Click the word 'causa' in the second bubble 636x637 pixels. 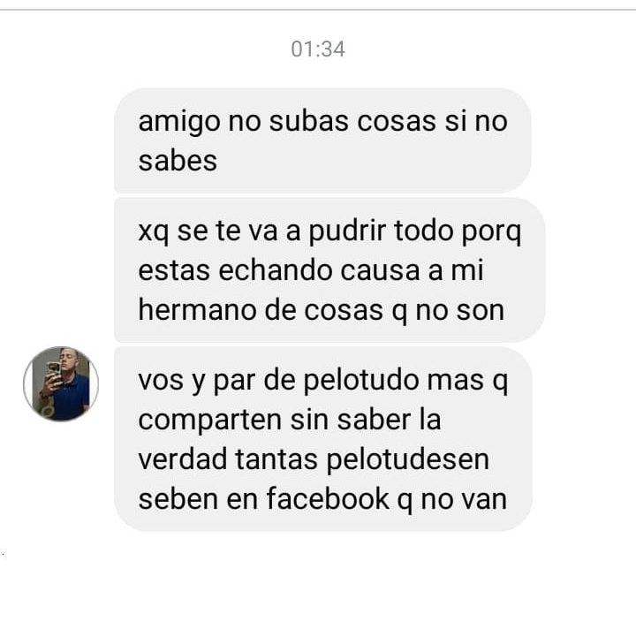point(380,270)
